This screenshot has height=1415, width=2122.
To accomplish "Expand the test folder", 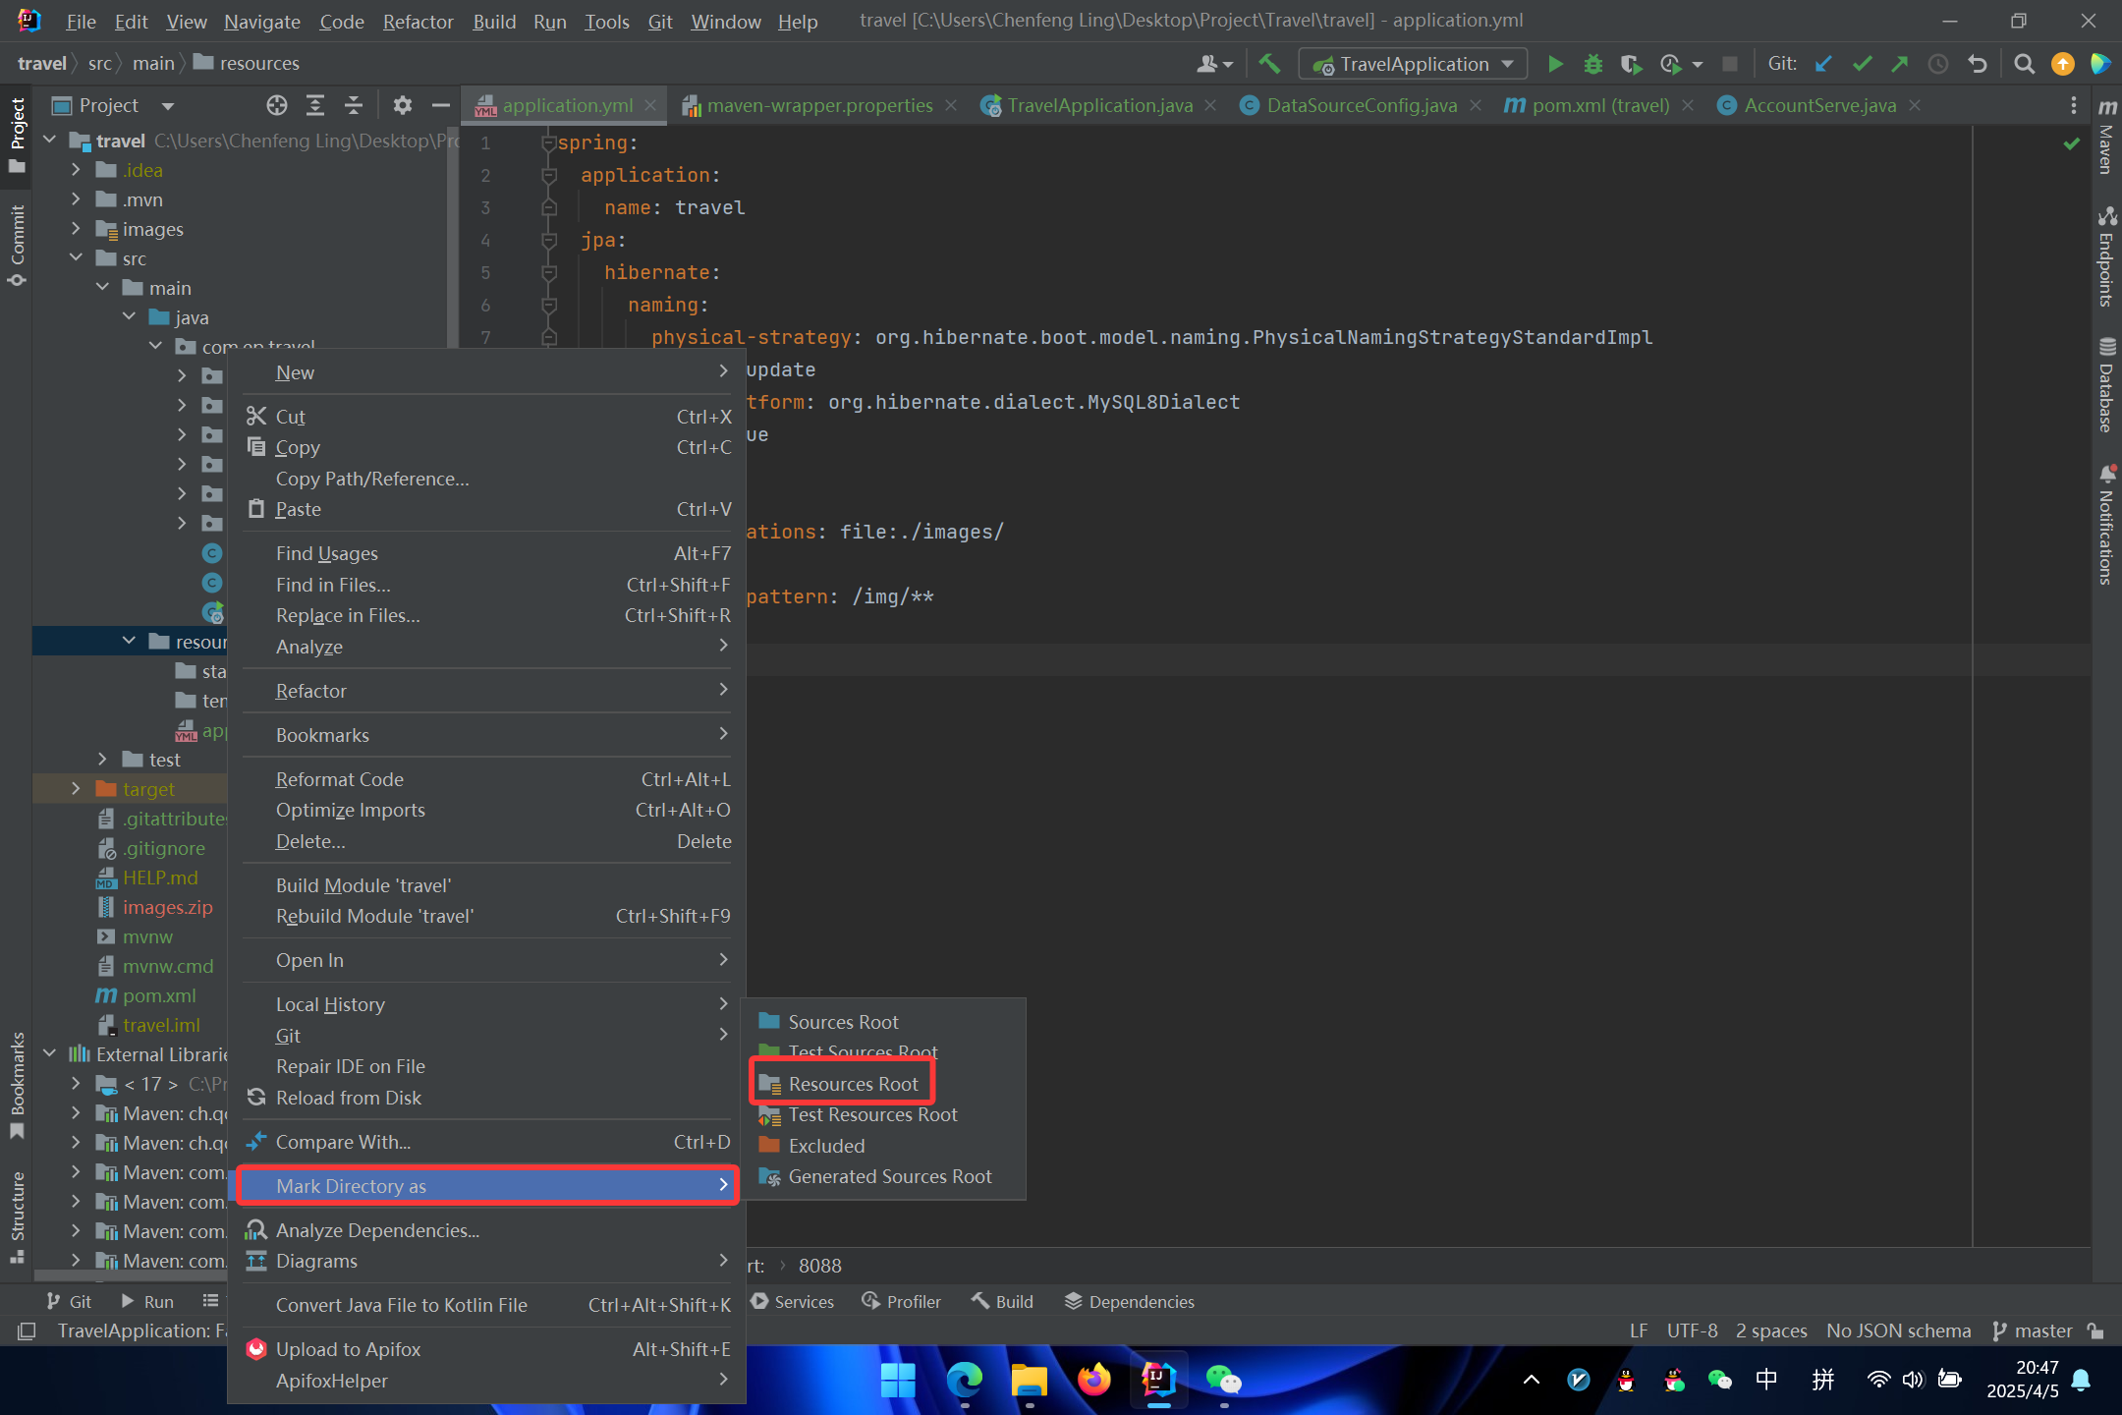I will coord(102,760).
